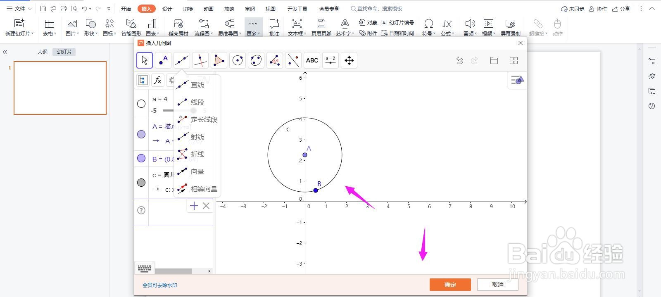Image resolution: width=661 pixels, height=297 pixels.
Task: Choose 定长线段 fixed-length segment
Action: (x=197, y=119)
